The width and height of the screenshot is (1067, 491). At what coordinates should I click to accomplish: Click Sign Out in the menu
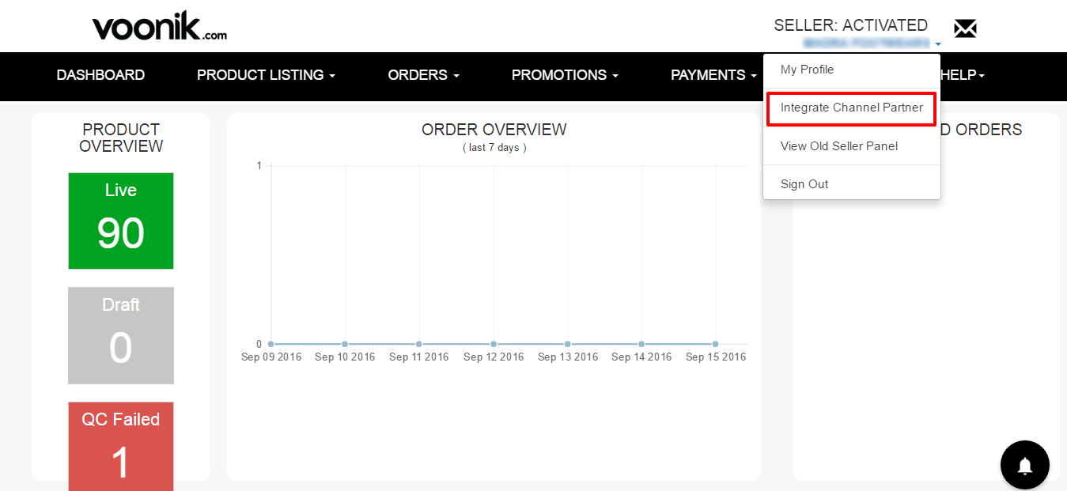852,184
